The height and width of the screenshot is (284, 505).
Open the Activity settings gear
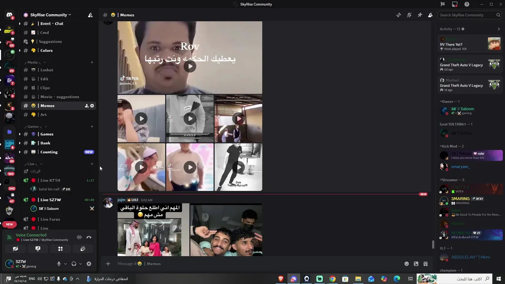463,29
